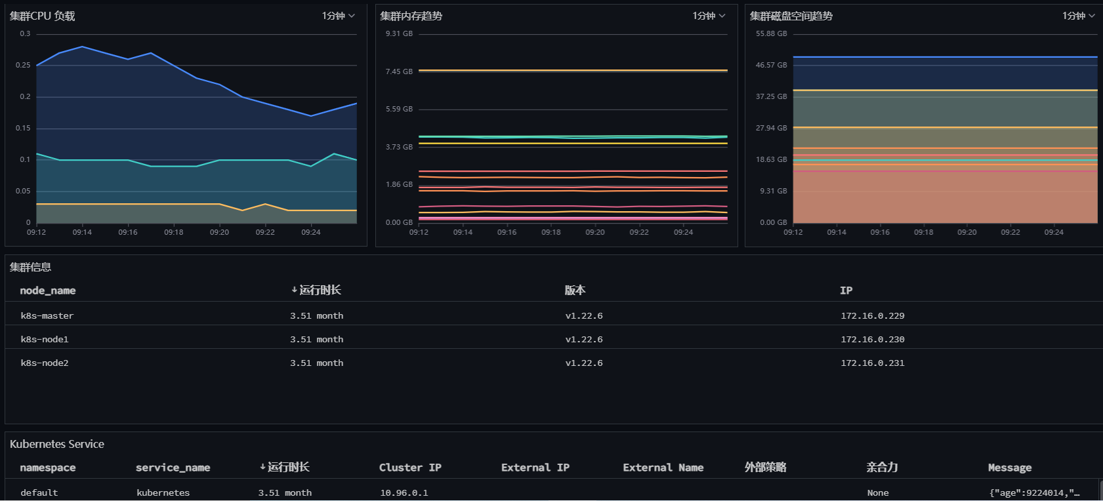Expand the memory trend interval dropdown

point(709,16)
